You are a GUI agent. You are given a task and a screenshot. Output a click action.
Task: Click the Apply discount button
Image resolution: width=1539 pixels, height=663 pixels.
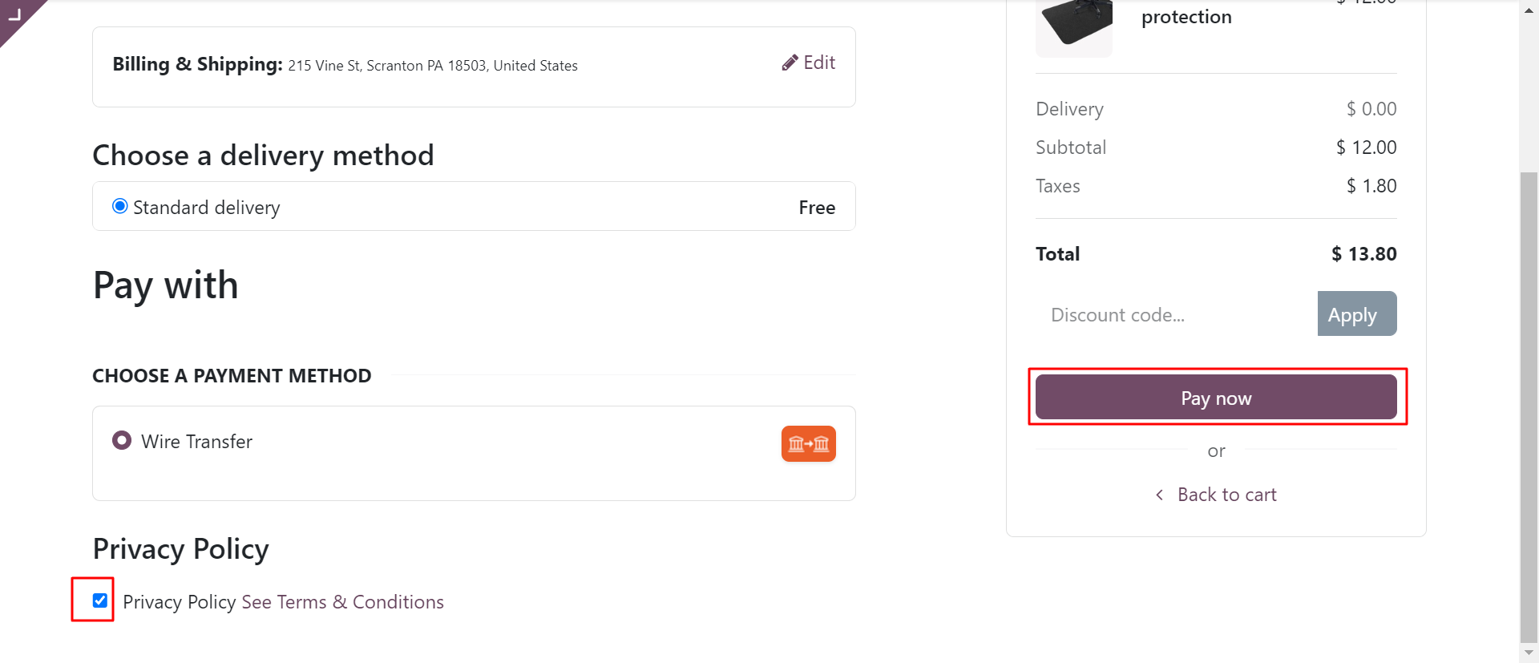(1356, 314)
